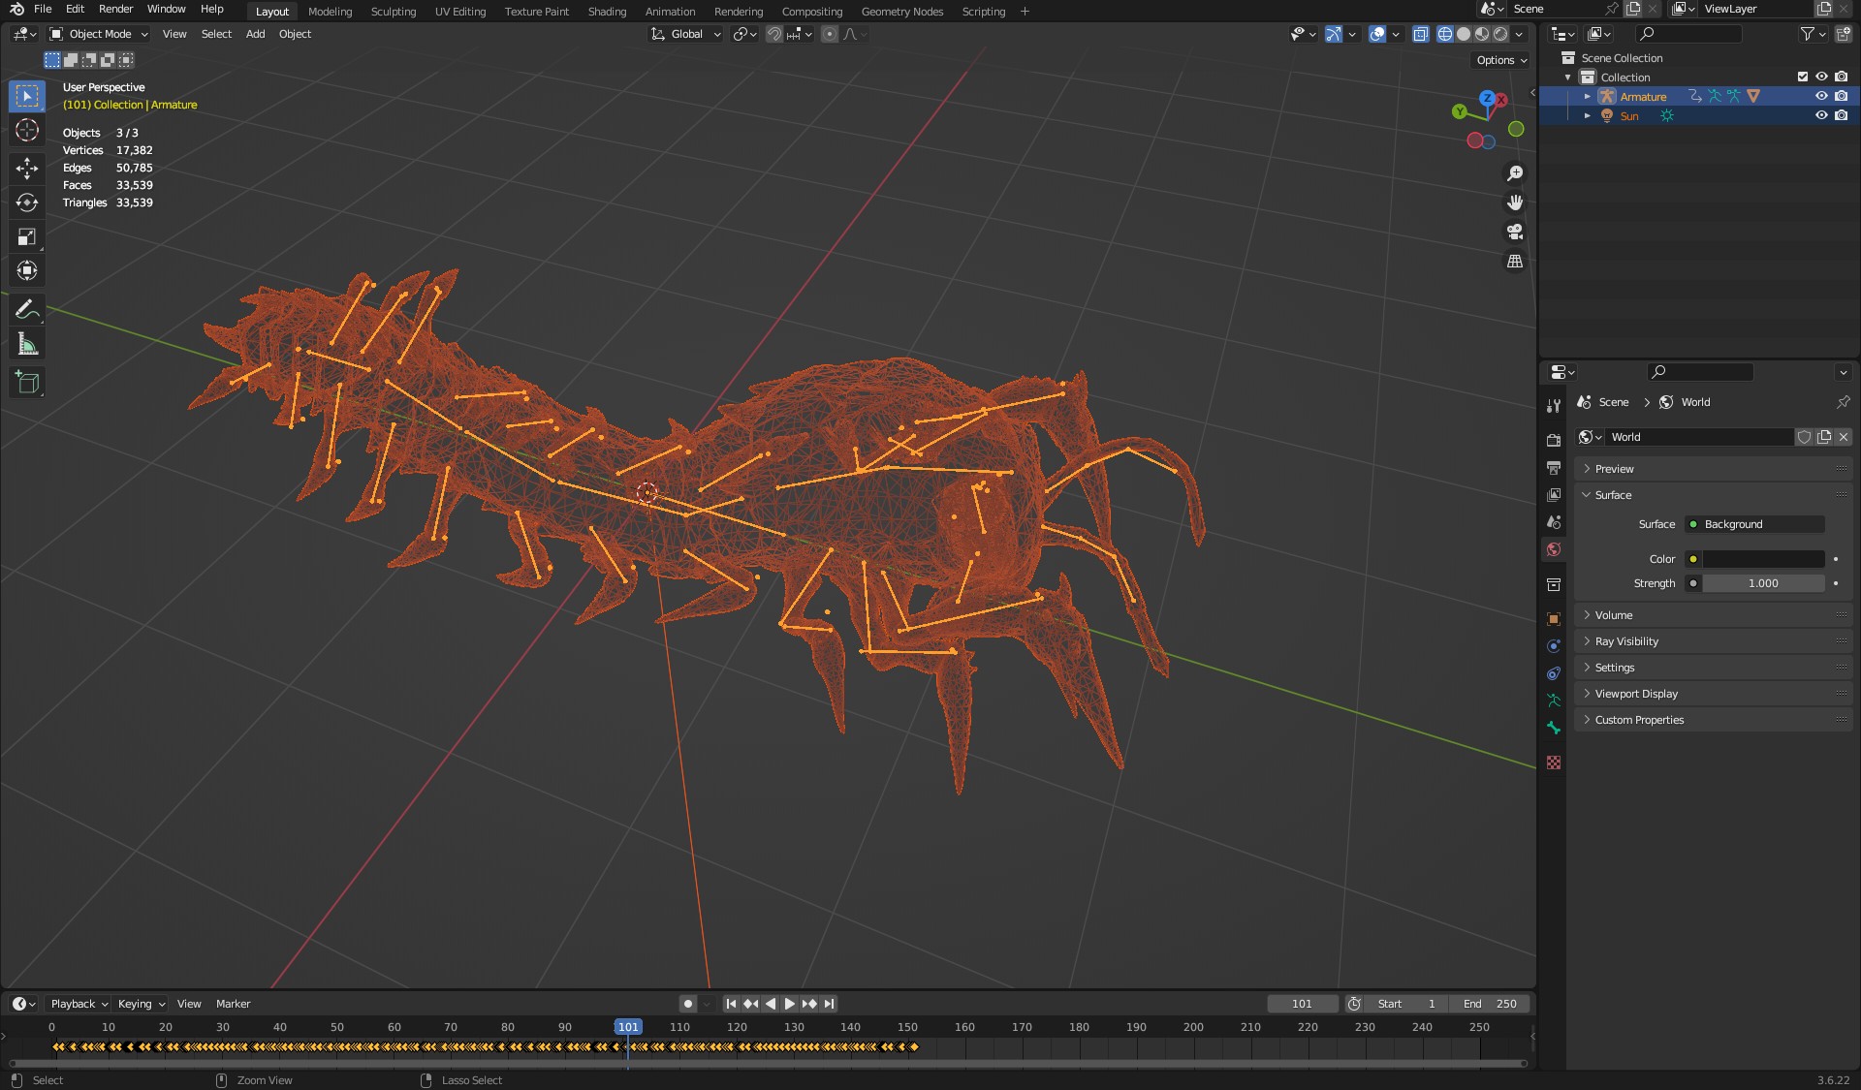
Task: Select the Scale tool
Action: (x=27, y=237)
